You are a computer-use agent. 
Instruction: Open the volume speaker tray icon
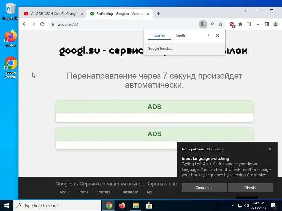[x=246, y=206]
